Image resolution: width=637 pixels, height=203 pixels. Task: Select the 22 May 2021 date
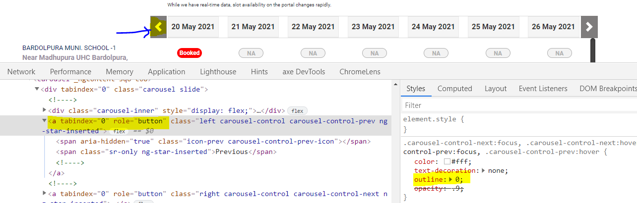pos(313,27)
